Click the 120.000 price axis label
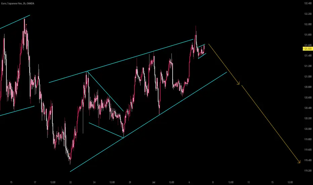The width and height of the screenshot is (313, 185). pyautogui.click(x=308, y=129)
